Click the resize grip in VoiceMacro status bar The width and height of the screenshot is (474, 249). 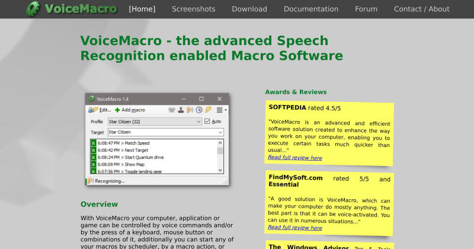(226, 182)
